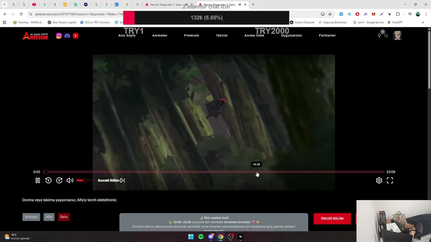Pause the video with the pause button
This screenshot has width=431, height=242.
[x=38, y=180]
